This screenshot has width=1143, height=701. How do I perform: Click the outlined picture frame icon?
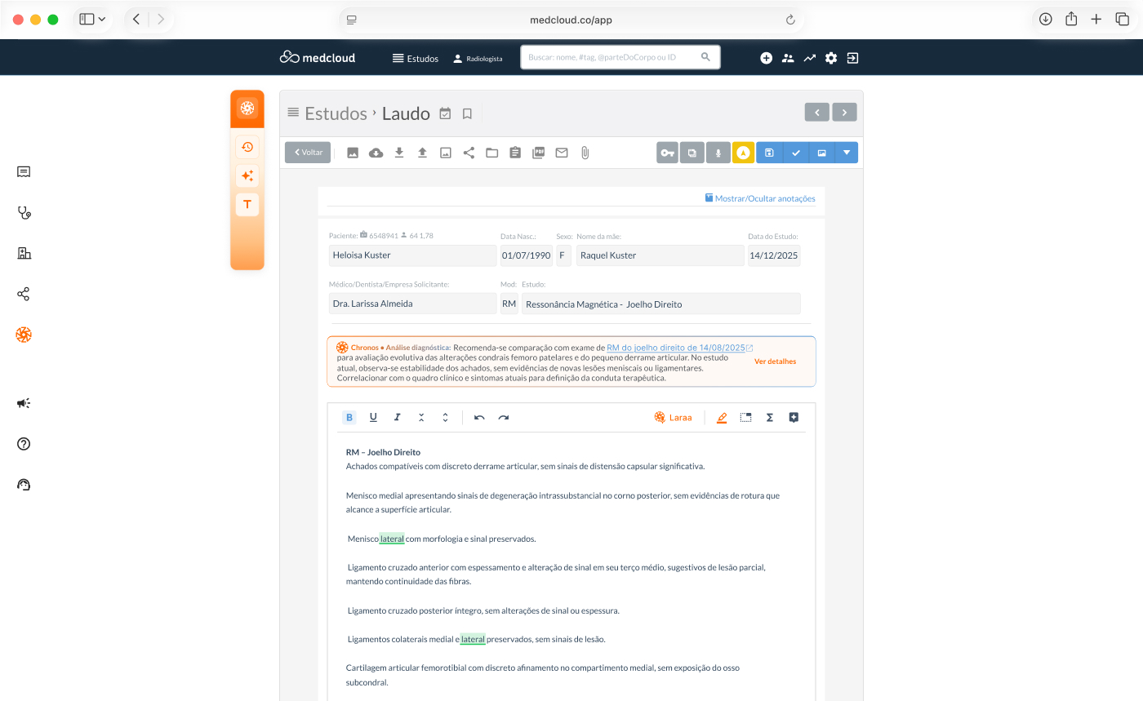coord(446,153)
